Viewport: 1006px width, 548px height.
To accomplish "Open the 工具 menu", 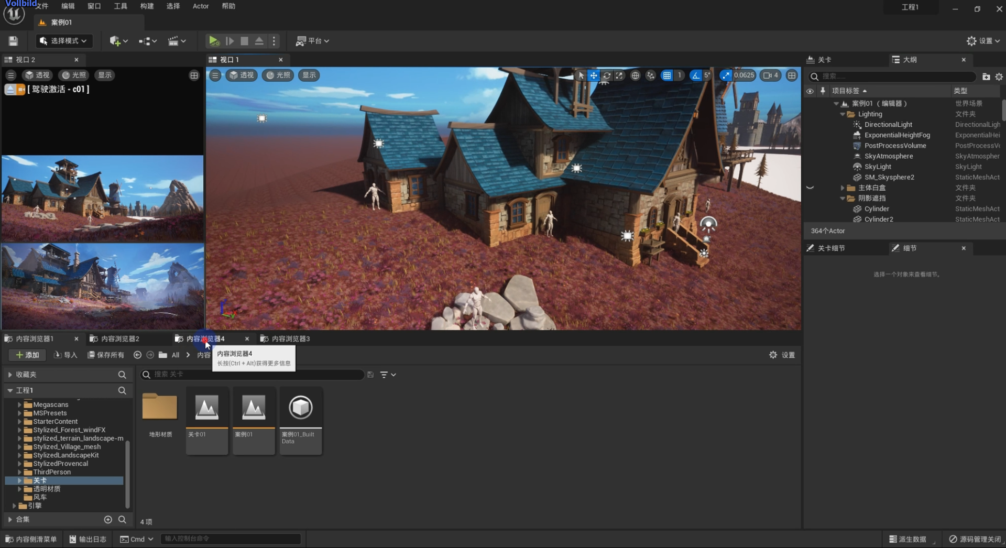I will coord(121,6).
